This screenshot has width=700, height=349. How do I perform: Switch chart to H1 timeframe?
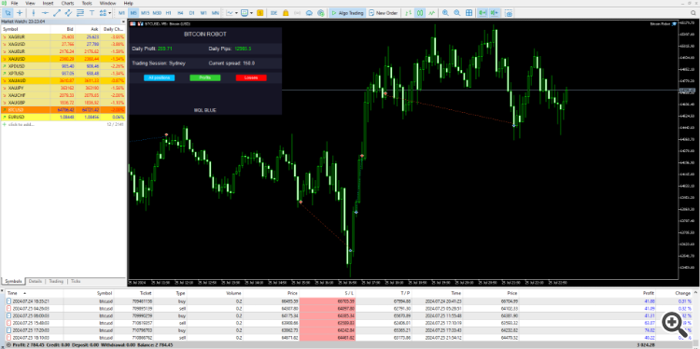[168, 13]
